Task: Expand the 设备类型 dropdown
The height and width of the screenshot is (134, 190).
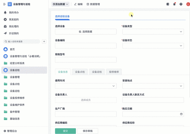Action: tap(153, 32)
